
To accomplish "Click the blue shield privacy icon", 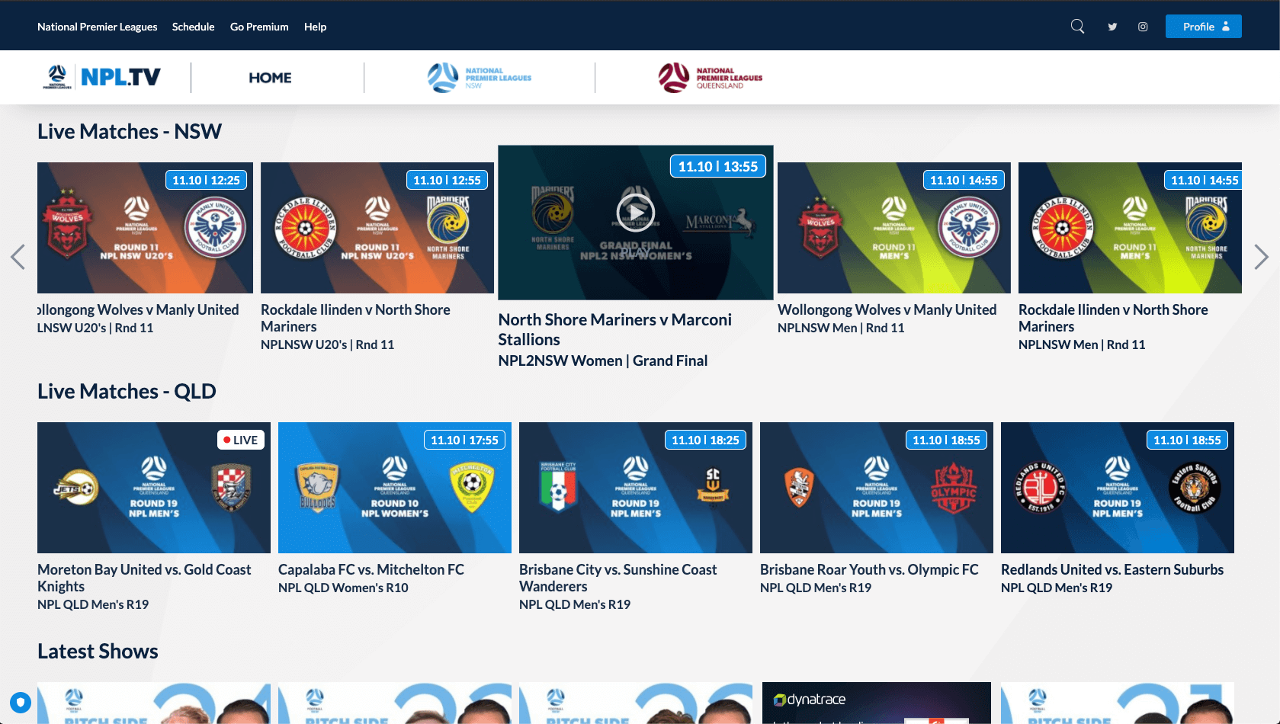I will coord(21,702).
